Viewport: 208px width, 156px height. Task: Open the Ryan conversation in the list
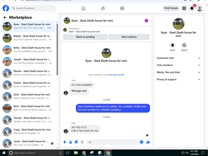tap(28, 26)
